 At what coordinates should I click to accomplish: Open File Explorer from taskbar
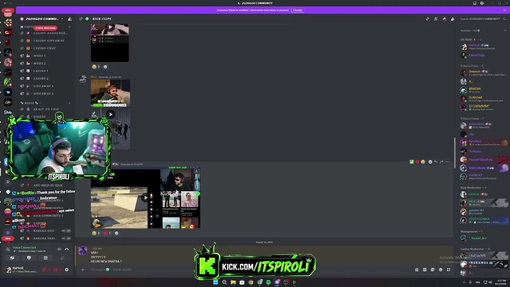233,282
